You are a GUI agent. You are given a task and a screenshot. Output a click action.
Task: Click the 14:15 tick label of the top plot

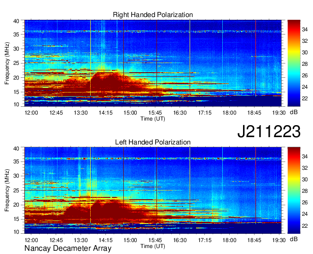point(105,113)
